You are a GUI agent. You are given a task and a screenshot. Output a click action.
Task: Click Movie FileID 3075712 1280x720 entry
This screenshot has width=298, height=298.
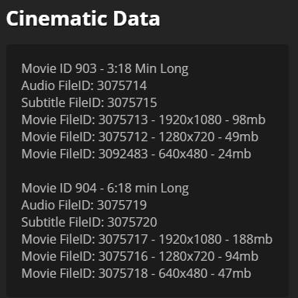point(140,137)
